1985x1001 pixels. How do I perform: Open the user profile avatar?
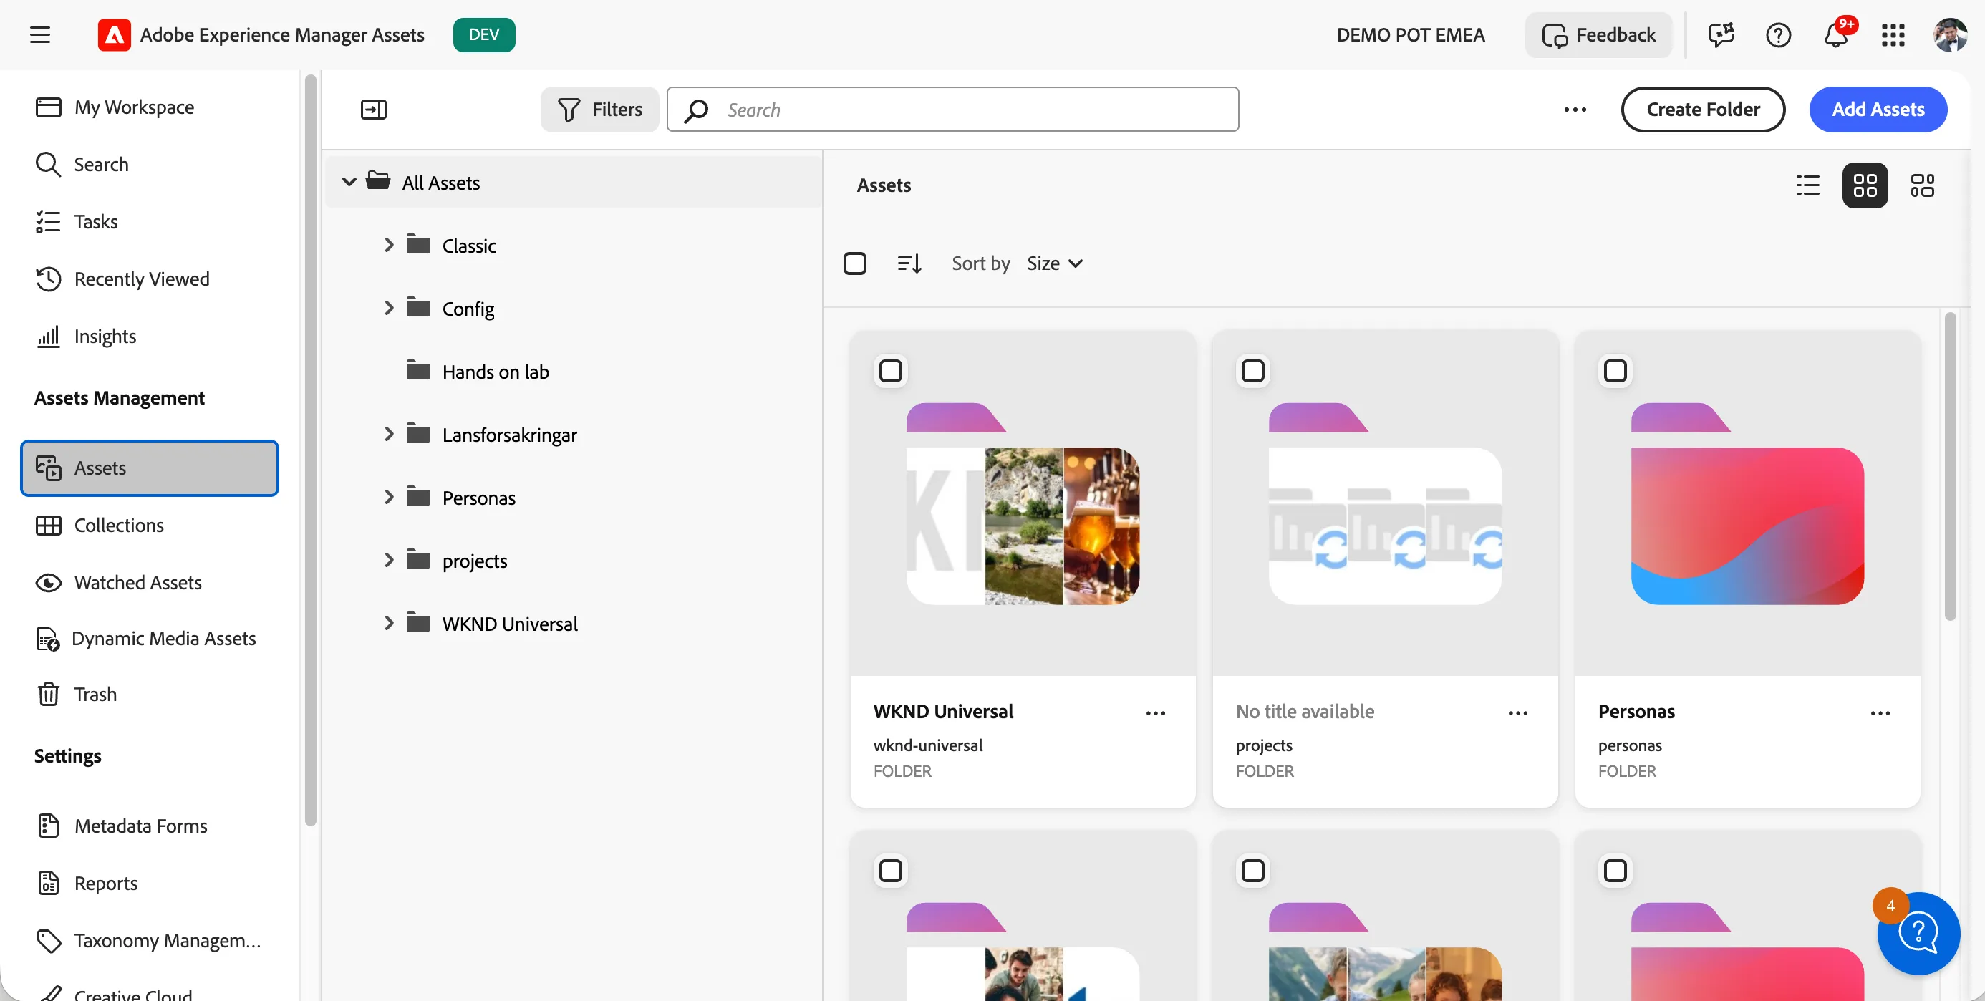(x=1949, y=34)
